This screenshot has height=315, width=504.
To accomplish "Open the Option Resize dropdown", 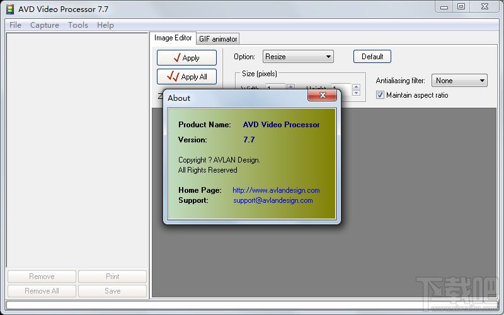I will (x=298, y=57).
